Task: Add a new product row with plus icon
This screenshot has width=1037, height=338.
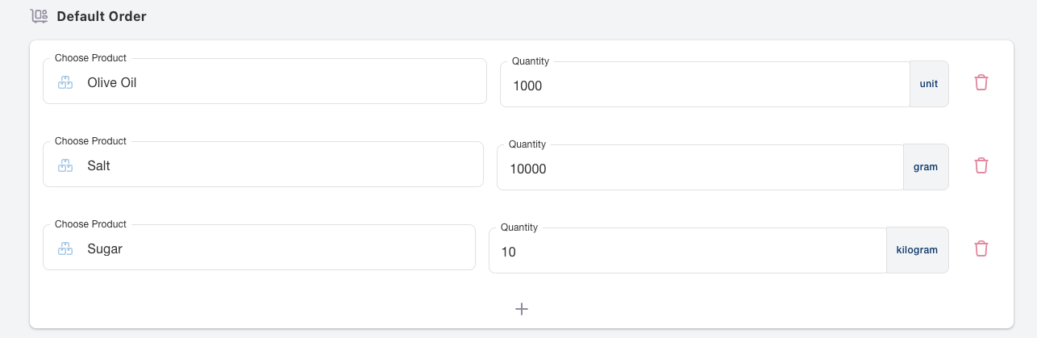Action: 522,309
